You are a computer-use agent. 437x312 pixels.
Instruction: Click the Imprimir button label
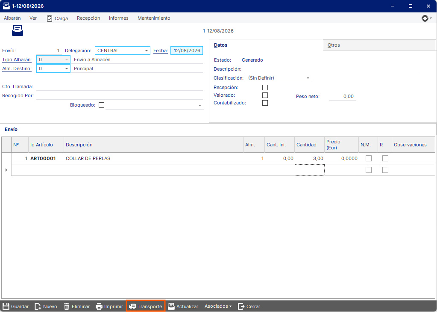114,306
